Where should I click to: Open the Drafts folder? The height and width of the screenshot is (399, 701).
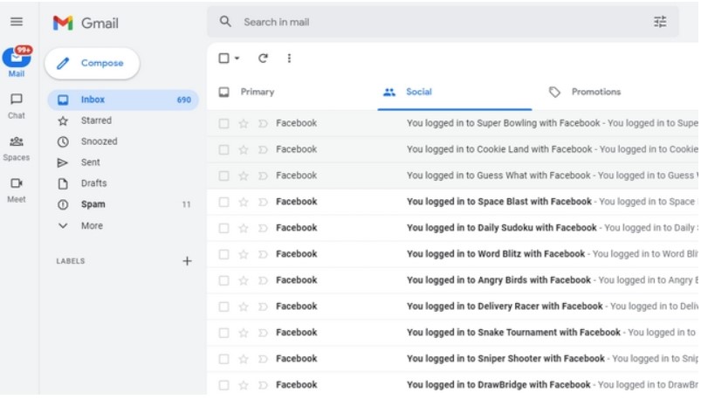[x=93, y=183]
